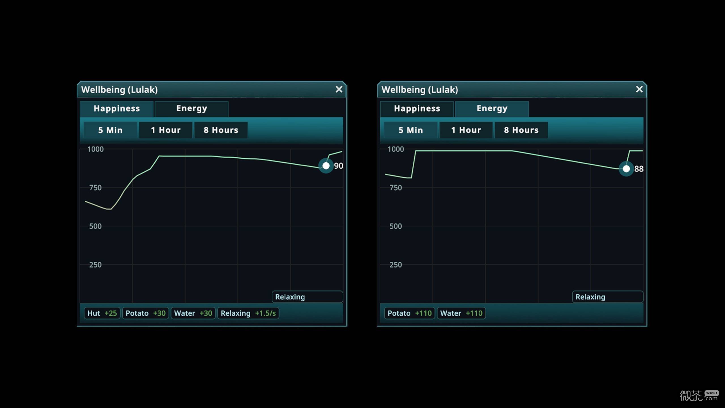
Task: Click the graph marker showing 90
Action: click(x=326, y=166)
